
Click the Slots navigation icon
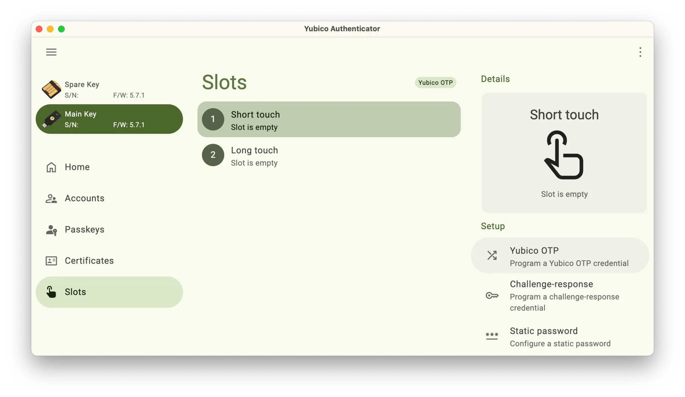pyautogui.click(x=51, y=292)
